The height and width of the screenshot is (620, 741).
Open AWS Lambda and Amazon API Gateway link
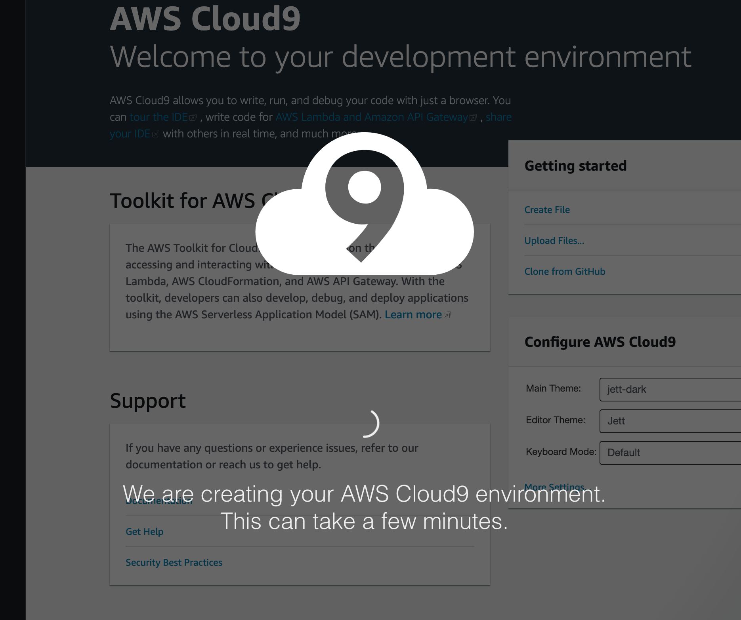[x=372, y=117]
